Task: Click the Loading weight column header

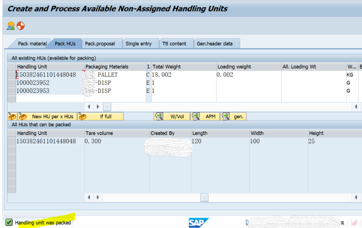Action: 249,67
